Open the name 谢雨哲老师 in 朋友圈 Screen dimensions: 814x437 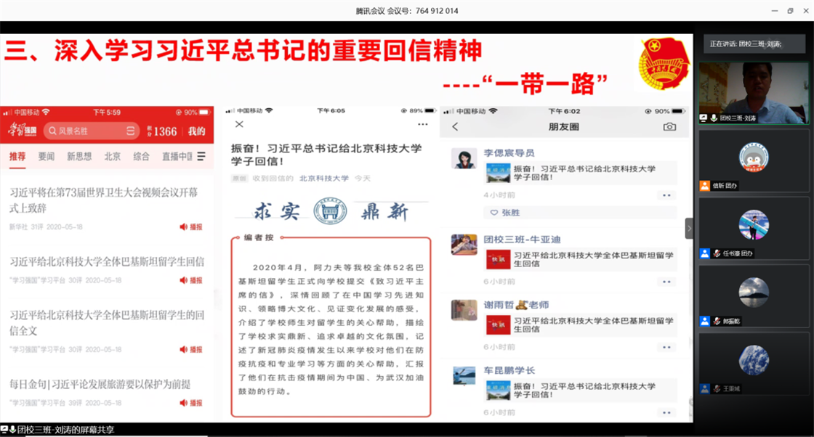(516, 305)
